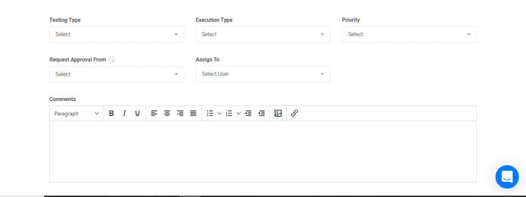Open the blue chat support widget
Viewport: 526px width, 197px height.
[507, 176]
